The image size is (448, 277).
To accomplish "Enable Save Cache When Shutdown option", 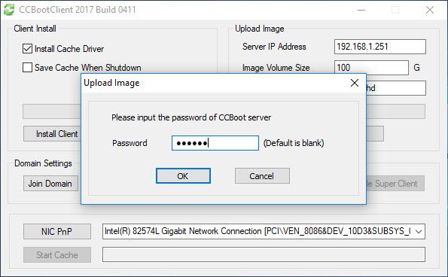I will (27, 68).
